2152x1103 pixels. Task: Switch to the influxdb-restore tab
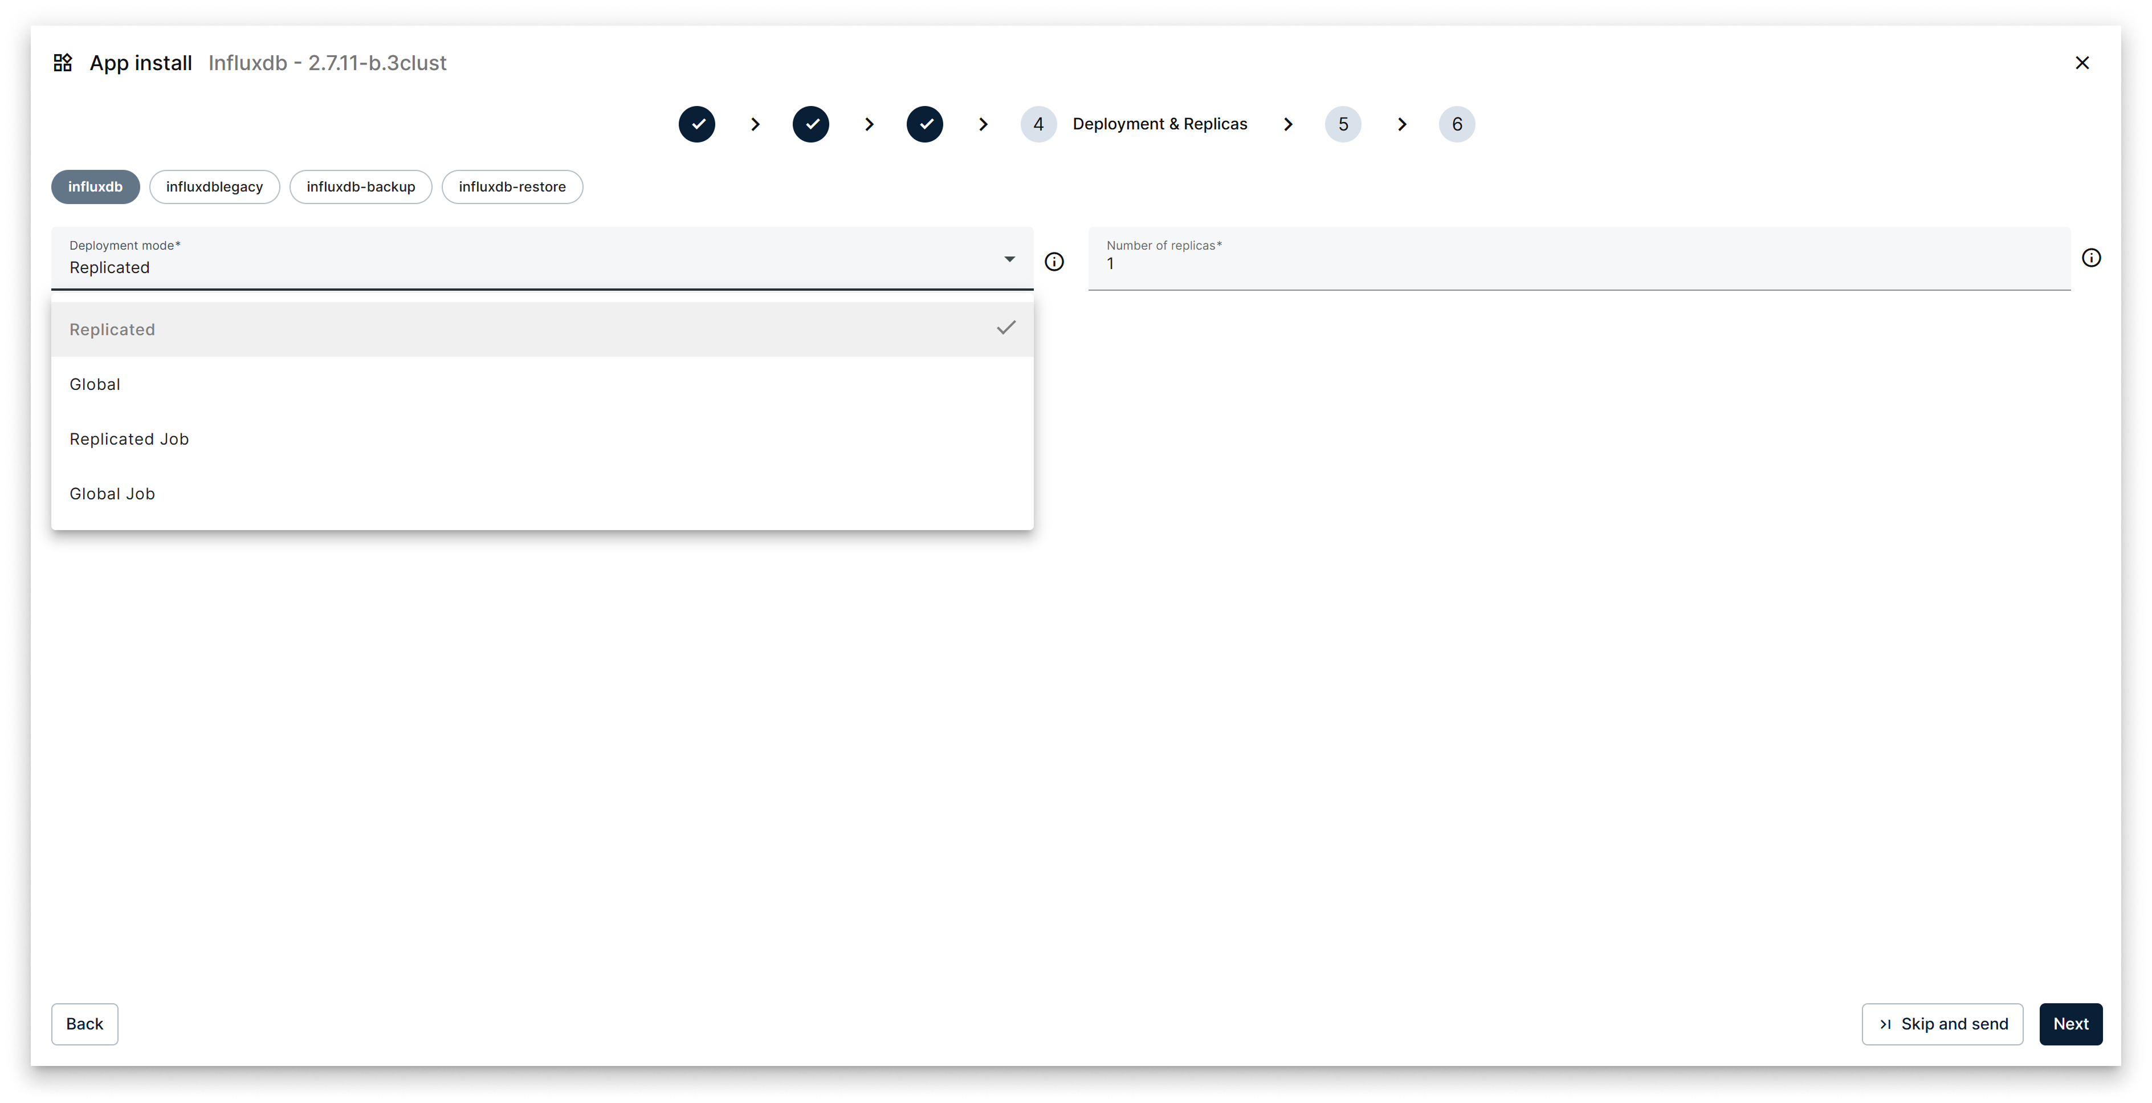[x=512, y=186]
